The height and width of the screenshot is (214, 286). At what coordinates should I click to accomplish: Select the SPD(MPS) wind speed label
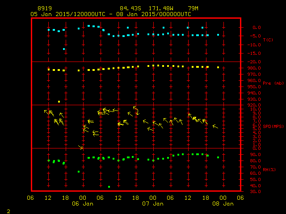(273, 127)
